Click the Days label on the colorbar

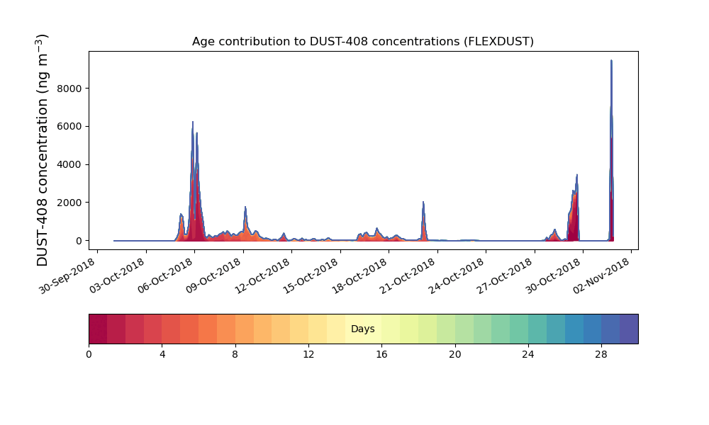pos(362,329)
